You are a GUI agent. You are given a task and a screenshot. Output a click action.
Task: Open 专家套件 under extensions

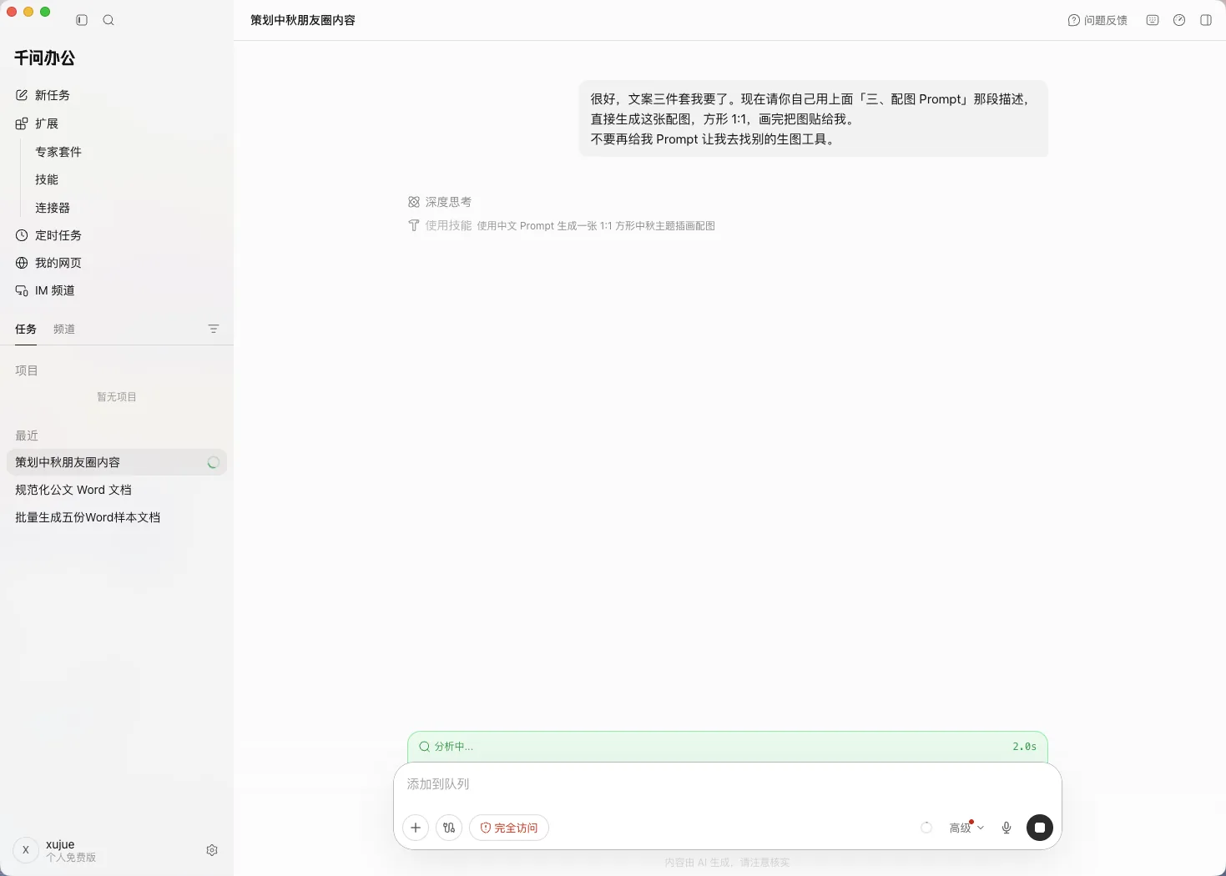(58, 152)
